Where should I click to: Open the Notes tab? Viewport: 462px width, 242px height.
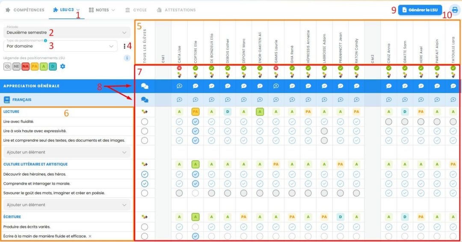coord(102,10)
